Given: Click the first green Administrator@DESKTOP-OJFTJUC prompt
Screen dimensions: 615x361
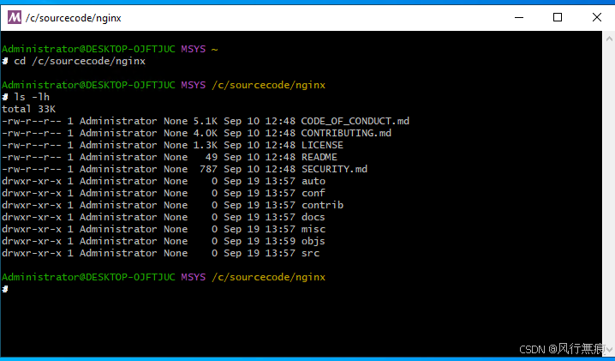Looking at the screenshot, I should point(88,49).
